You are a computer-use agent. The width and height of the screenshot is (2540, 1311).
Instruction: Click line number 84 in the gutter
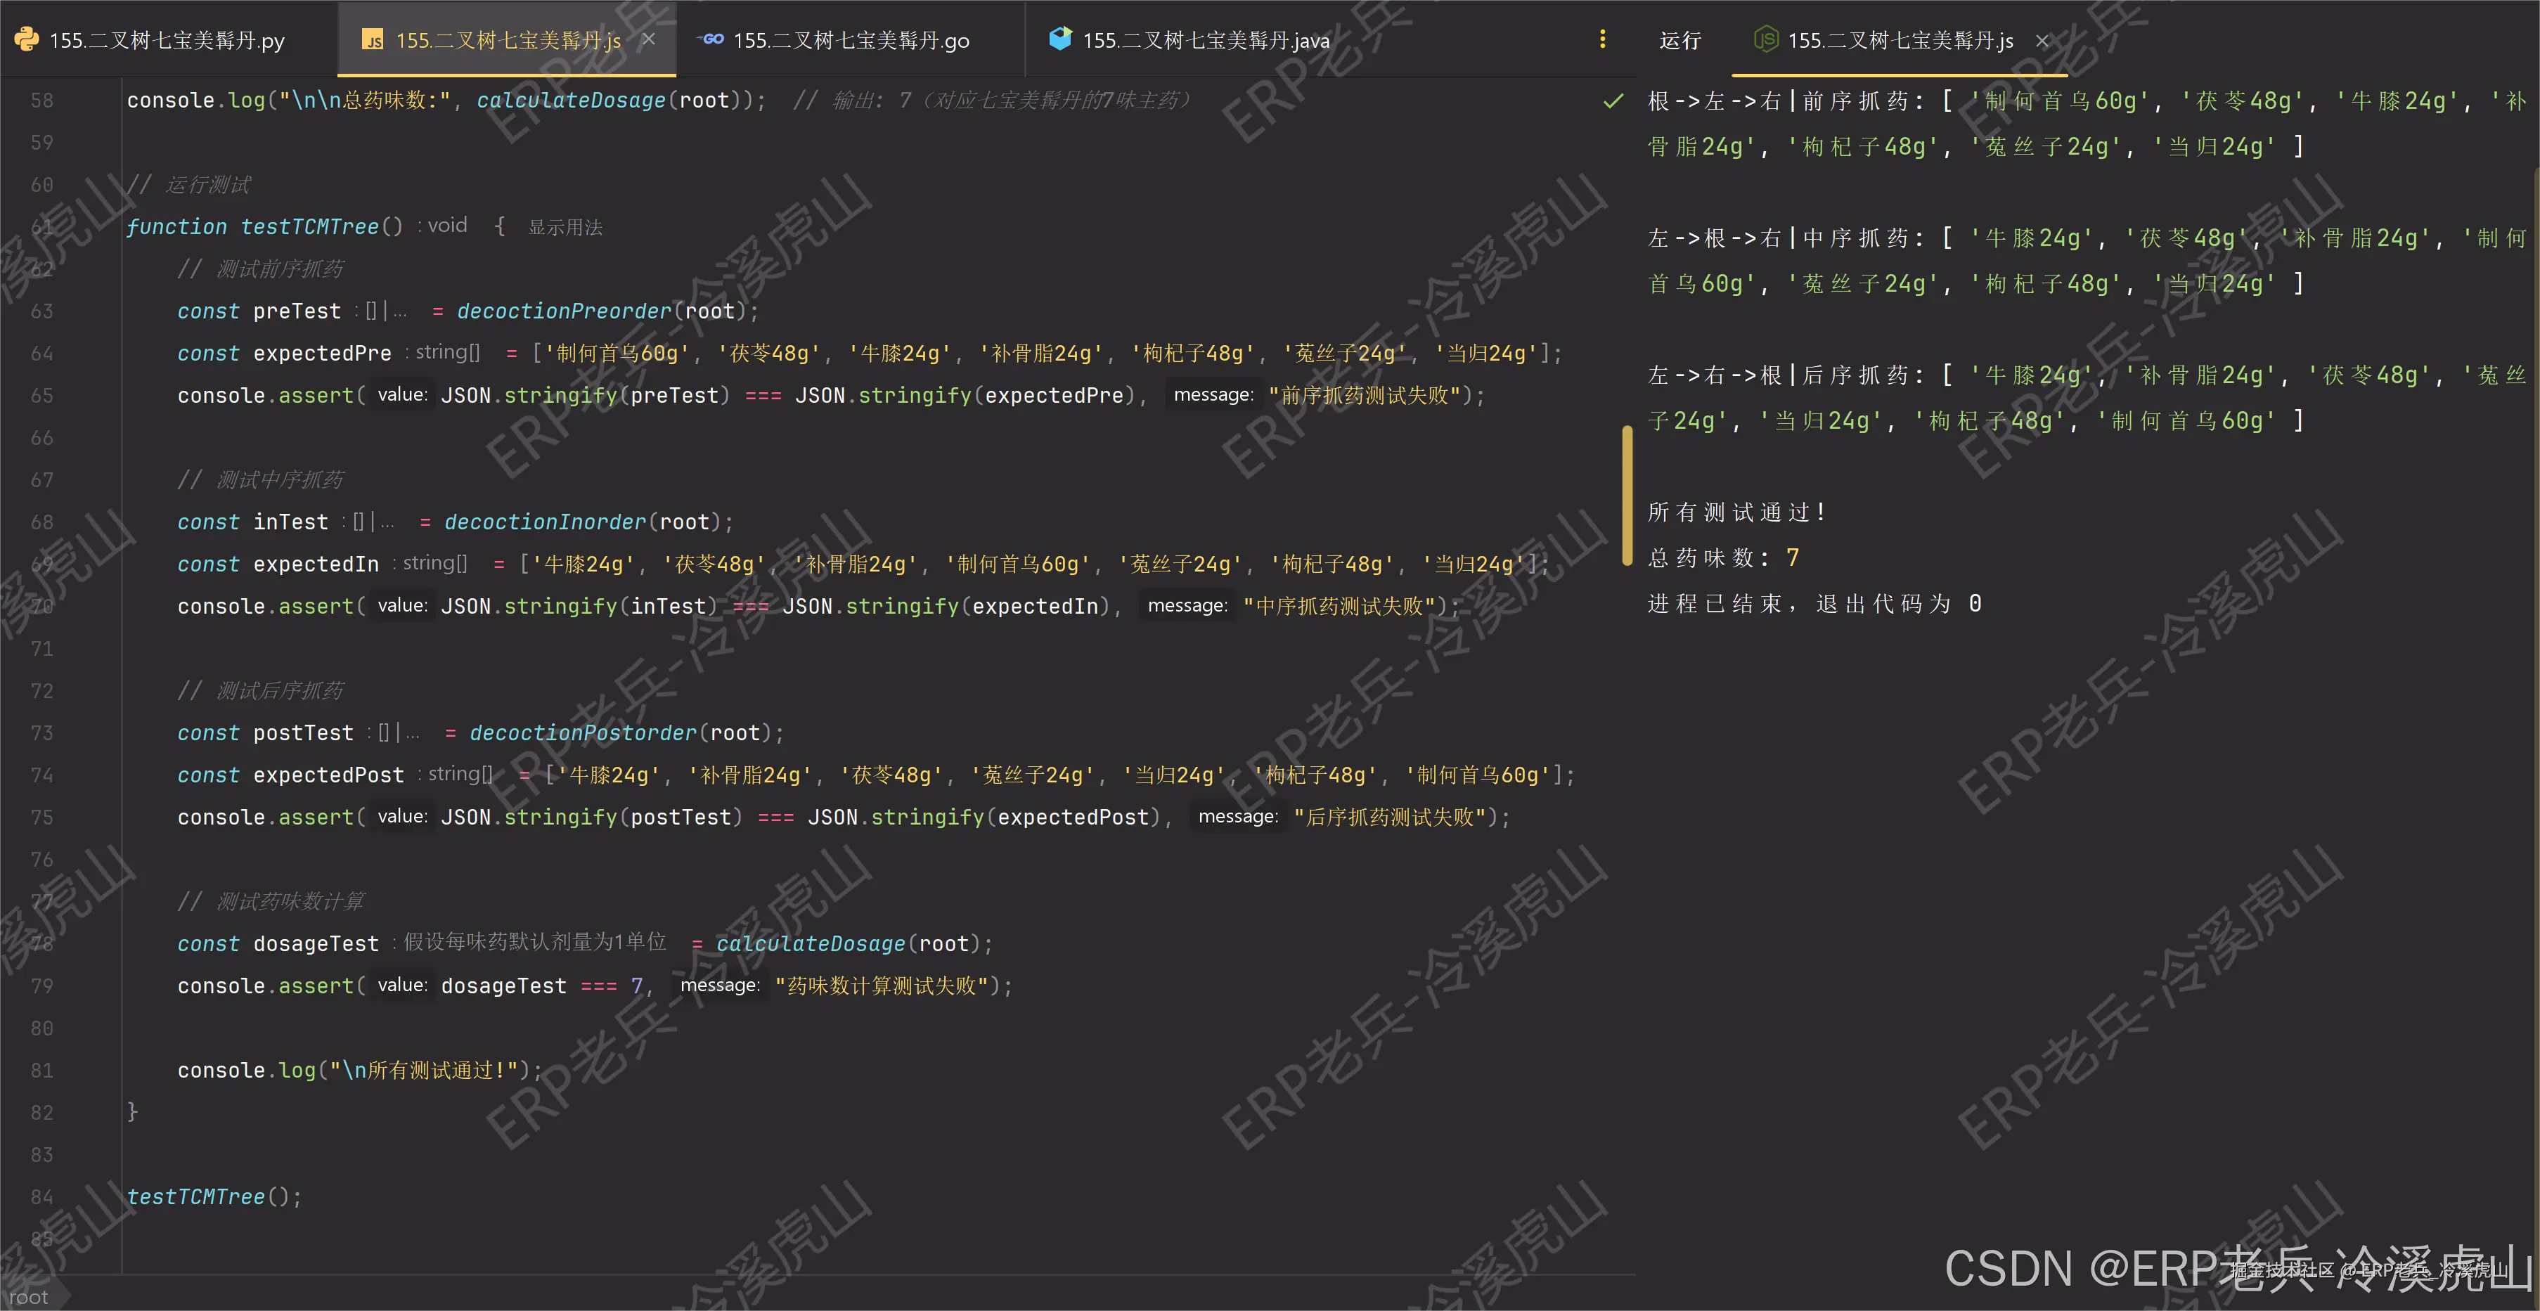coord(41,1196)
